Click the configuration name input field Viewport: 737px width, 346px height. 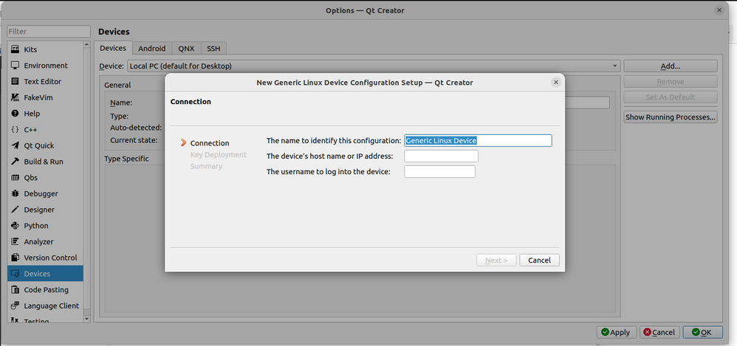pos(478,140)
